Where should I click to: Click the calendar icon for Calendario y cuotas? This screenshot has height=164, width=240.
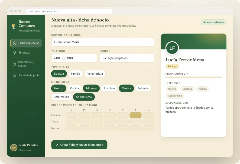click(x=14, y=64)
